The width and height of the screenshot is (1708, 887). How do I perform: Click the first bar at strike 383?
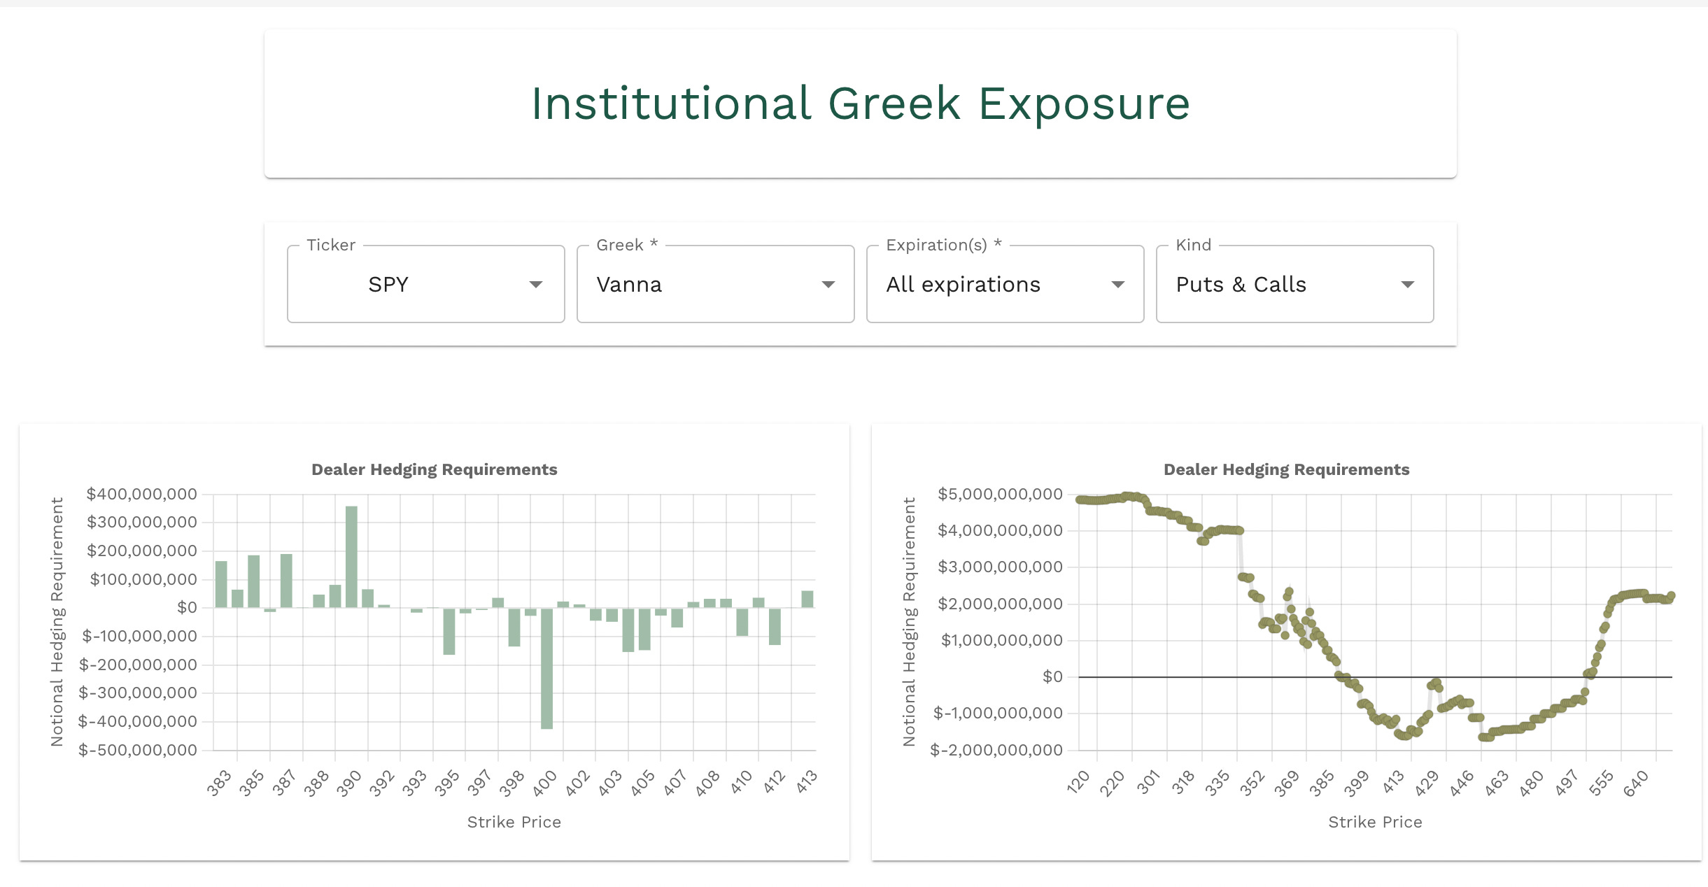pyautogui.click(x=221, y=584)
